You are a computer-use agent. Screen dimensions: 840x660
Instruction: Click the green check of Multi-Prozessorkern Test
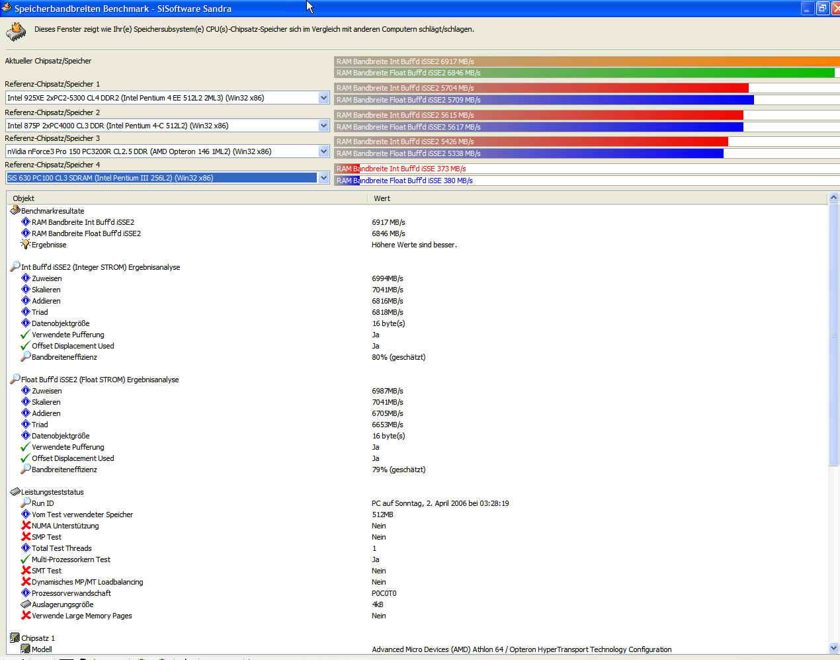pos(26,559)
